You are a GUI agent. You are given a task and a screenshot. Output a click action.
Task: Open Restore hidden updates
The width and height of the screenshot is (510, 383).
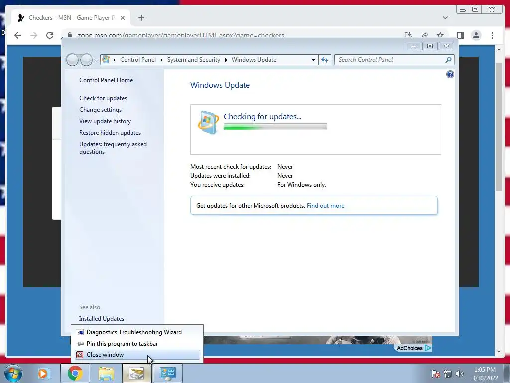[110, 133]
